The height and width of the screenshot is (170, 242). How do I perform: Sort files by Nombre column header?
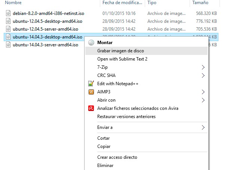click(13, 3)
